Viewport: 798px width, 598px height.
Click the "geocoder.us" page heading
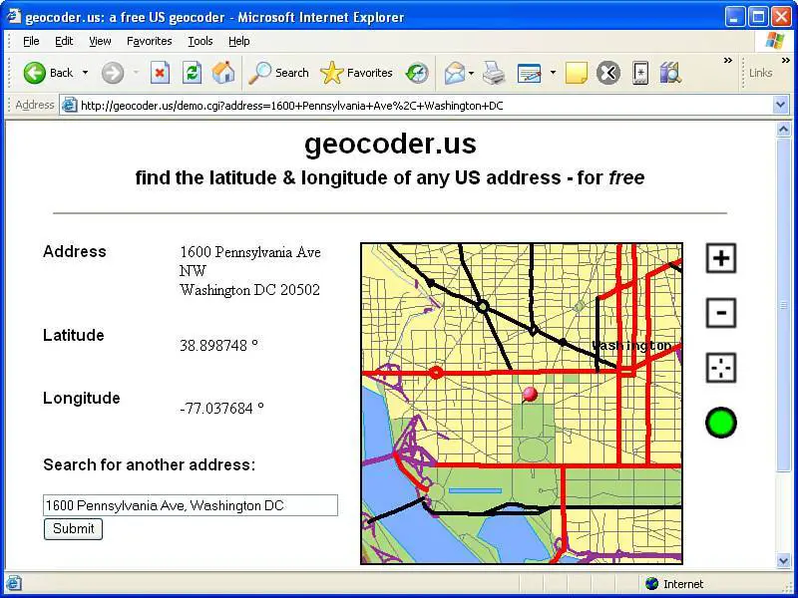pos(390,144)
